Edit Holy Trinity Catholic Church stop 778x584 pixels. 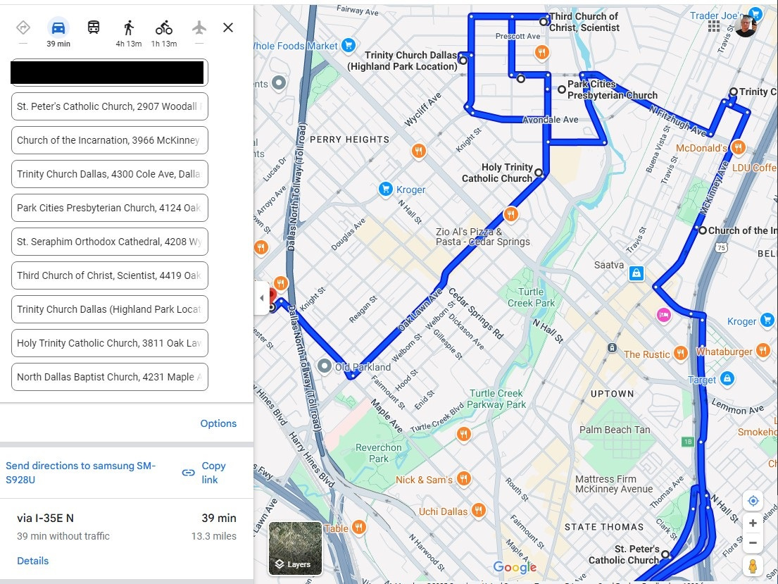[x=110, y=342]
